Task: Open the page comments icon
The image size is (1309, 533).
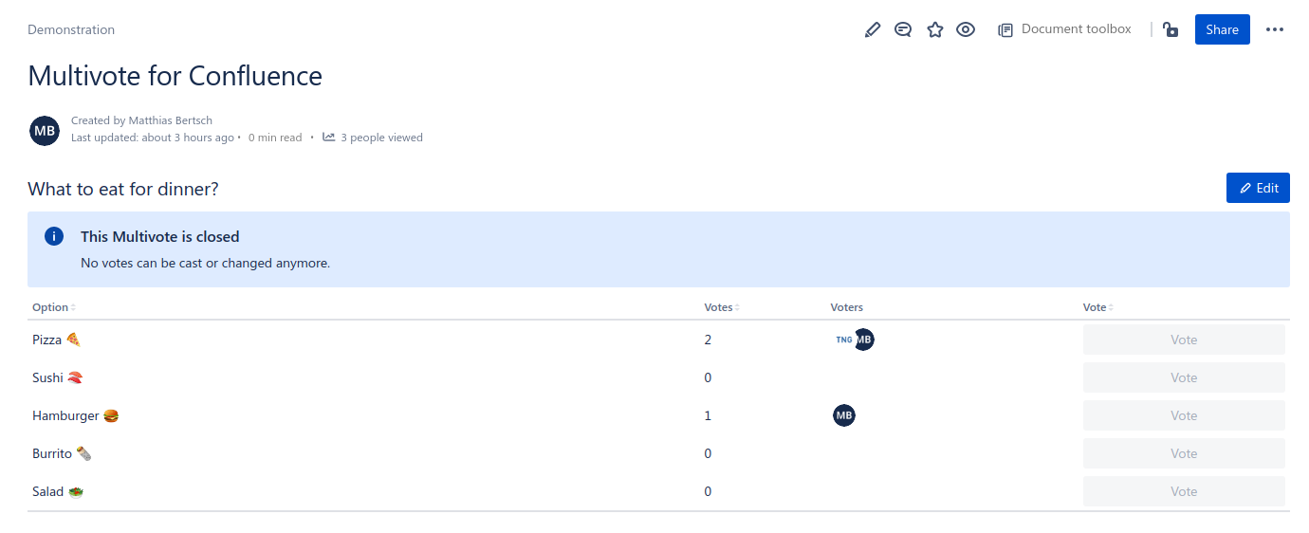Action: point(903,30)
